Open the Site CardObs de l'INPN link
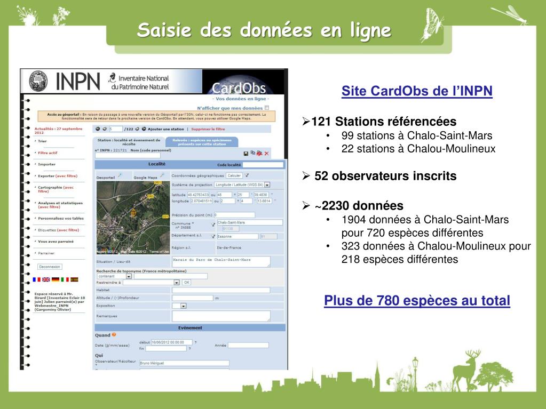546x409 pixels. coord(417,91)
